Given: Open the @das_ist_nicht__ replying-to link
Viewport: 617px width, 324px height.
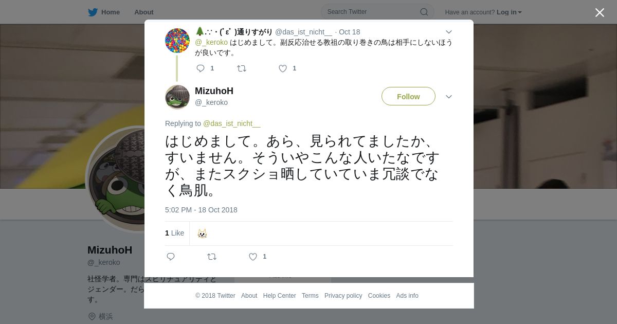Looking at the screenshot, I should [232, 123].
